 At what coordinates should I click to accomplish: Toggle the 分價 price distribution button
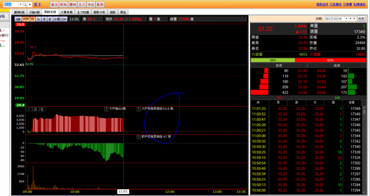pyautogui.click(x=57, y=19)
